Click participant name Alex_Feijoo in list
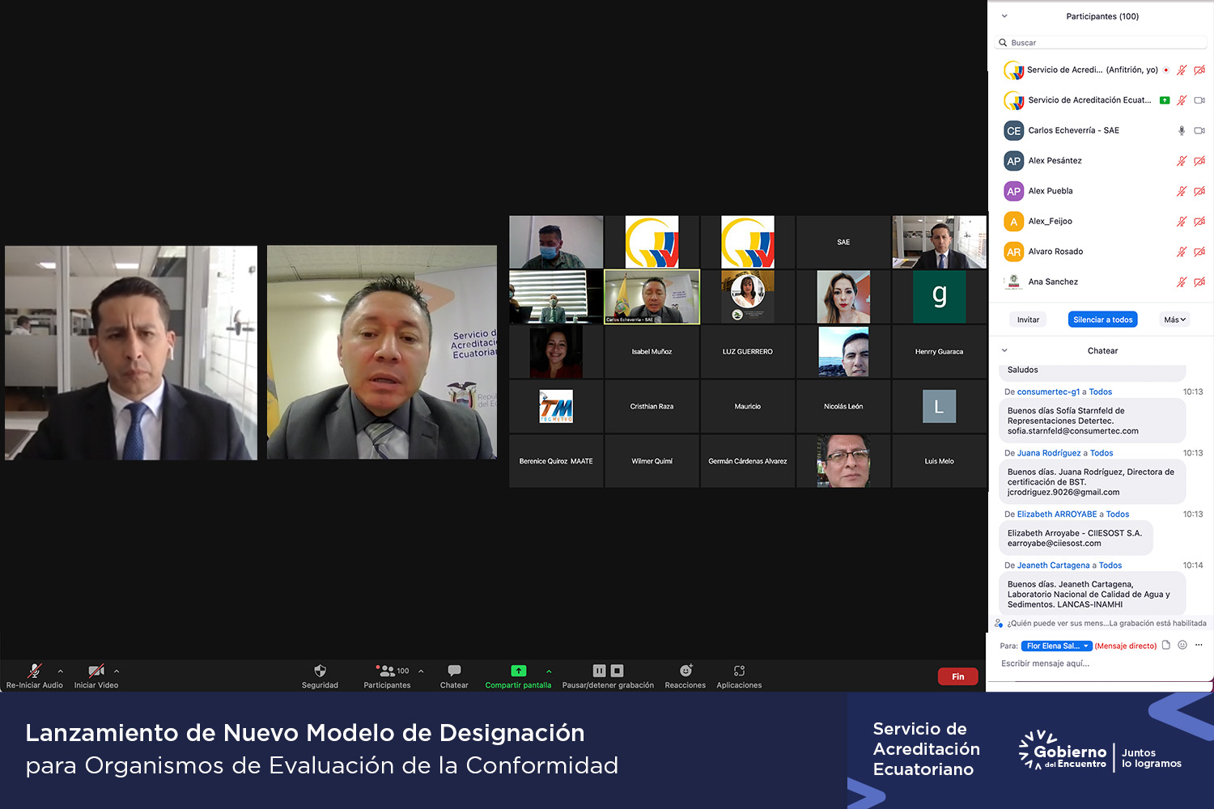Screen dimensions: 1214x809 1050,221
